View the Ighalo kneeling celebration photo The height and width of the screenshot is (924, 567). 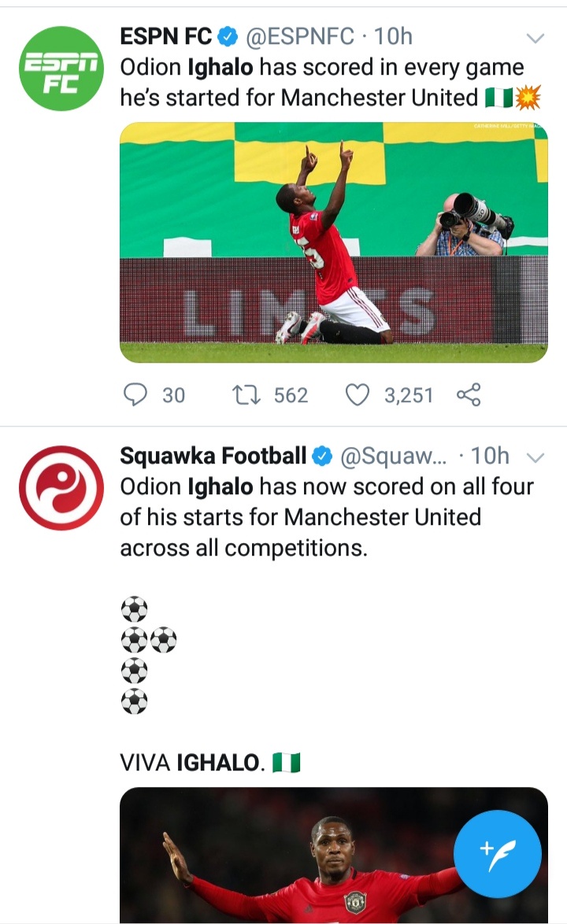click(333, 242)
